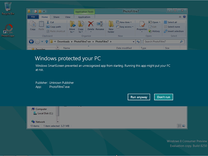Create a New folder from ribbon
The width and height of the screenshot is (208, 156).
[x=111, y=27]
